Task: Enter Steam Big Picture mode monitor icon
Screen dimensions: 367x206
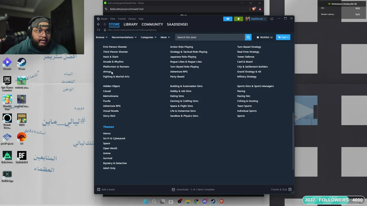Action: [272, 19]
